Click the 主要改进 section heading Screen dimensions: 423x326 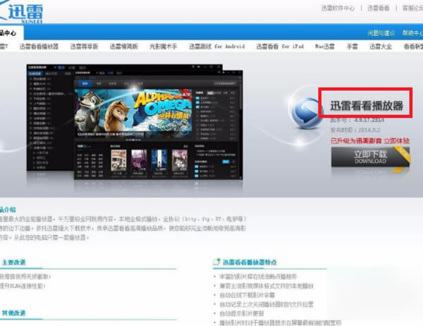point(14,262)
